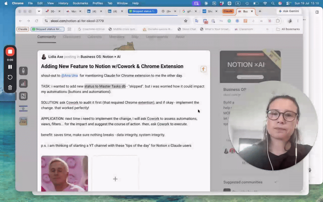The image size is (323, 202).
Task: Select the Leaderboards page tab
Action: point(157,37)
